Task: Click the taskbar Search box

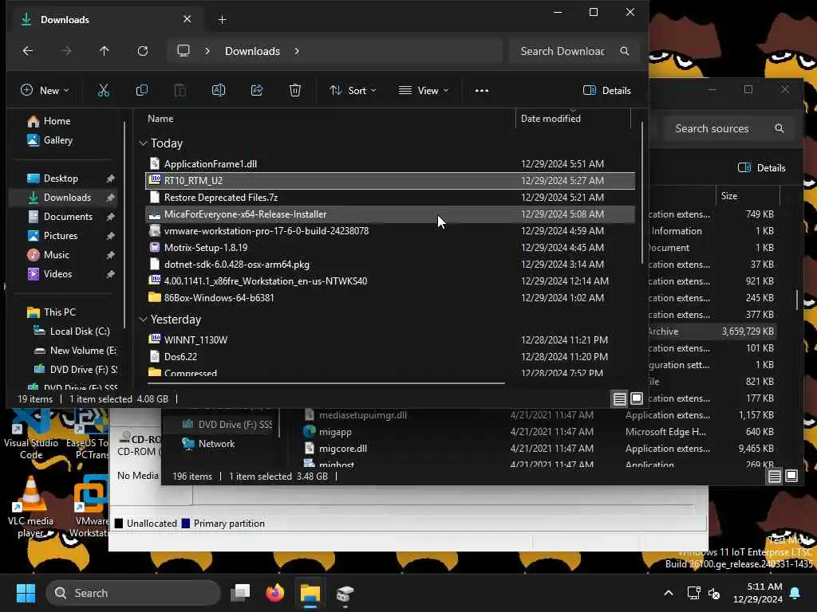Action: [x=133, y=593]
